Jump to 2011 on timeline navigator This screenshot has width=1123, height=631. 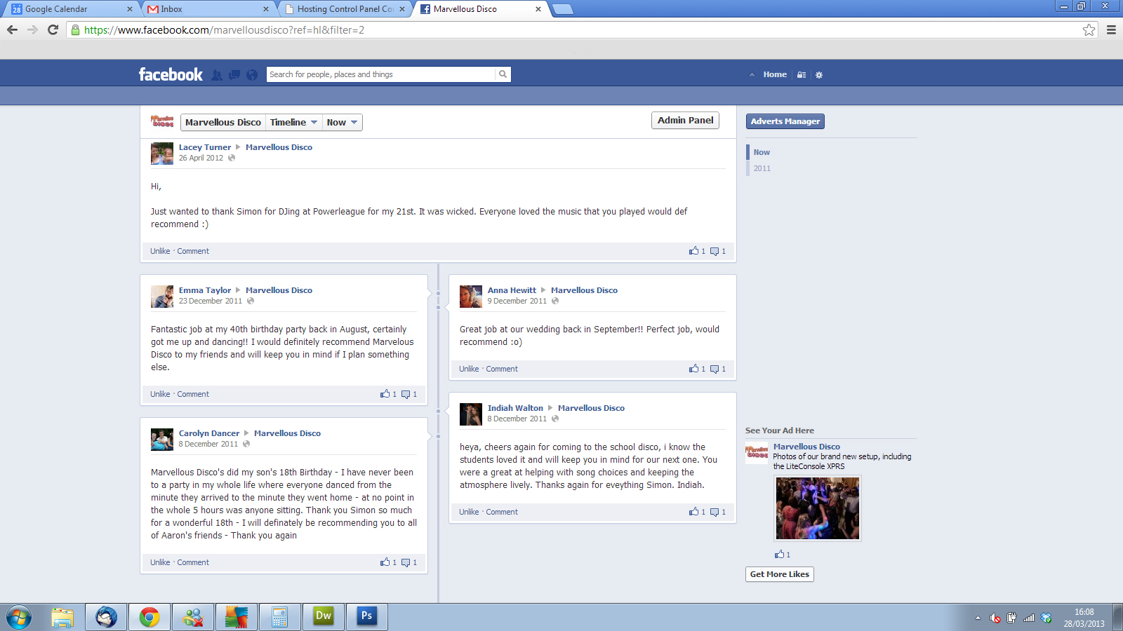tap(762, 168)
